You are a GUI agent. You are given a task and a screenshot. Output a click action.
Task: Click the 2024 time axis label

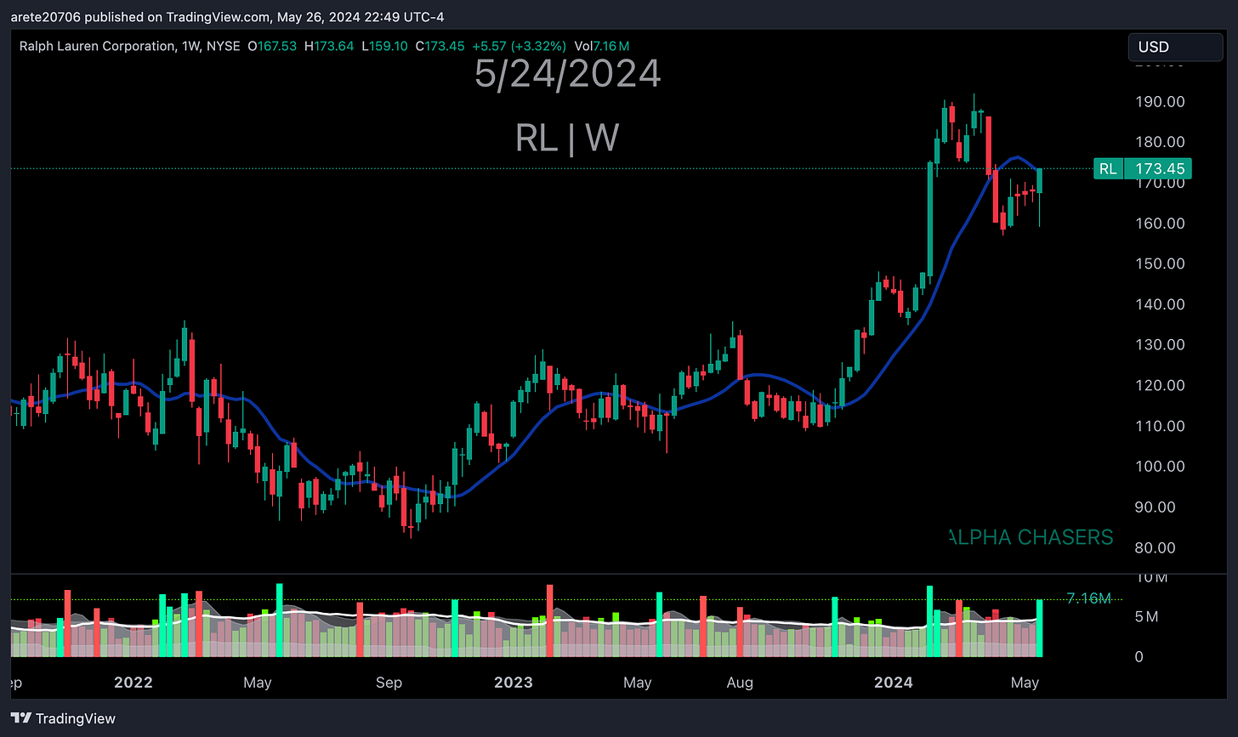click(894, 683)
